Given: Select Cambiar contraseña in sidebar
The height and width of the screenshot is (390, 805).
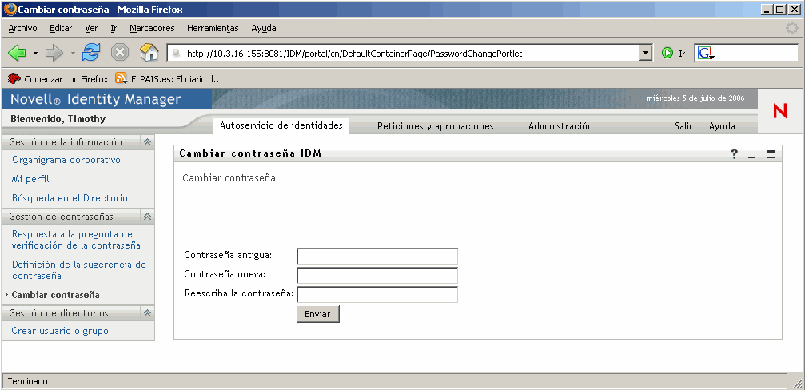Looking at the screenshot, I should tap(55, 295).
